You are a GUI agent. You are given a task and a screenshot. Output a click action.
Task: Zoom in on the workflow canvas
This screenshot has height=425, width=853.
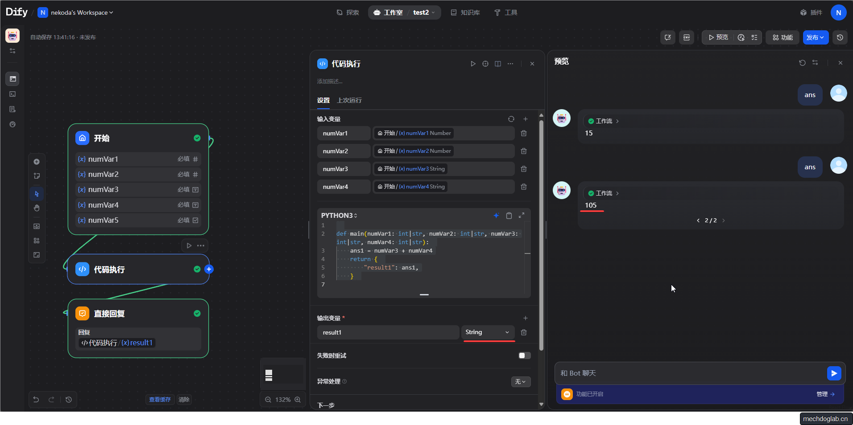pyautogui.click(x=298, y=400)
